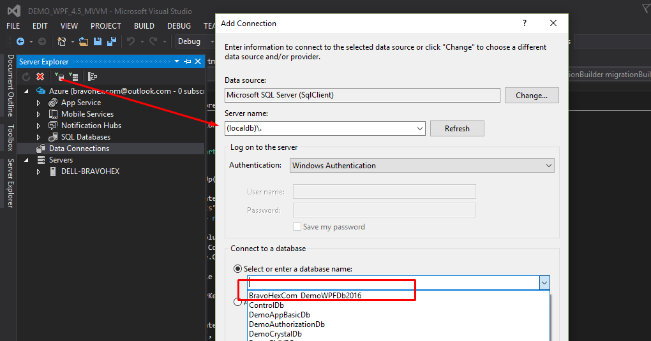Click the DELL-BRAVOHEX server icon
Viewport: 651px width, 341px height.
(x=53, y=171)
